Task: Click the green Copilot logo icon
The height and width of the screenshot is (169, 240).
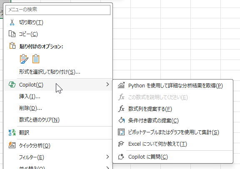Action: pyautogui.click(x=12, y=84)
